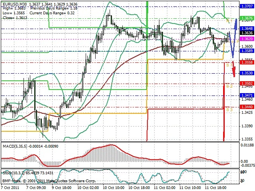Click the MACD(5,35,5) indicator label

15,146
